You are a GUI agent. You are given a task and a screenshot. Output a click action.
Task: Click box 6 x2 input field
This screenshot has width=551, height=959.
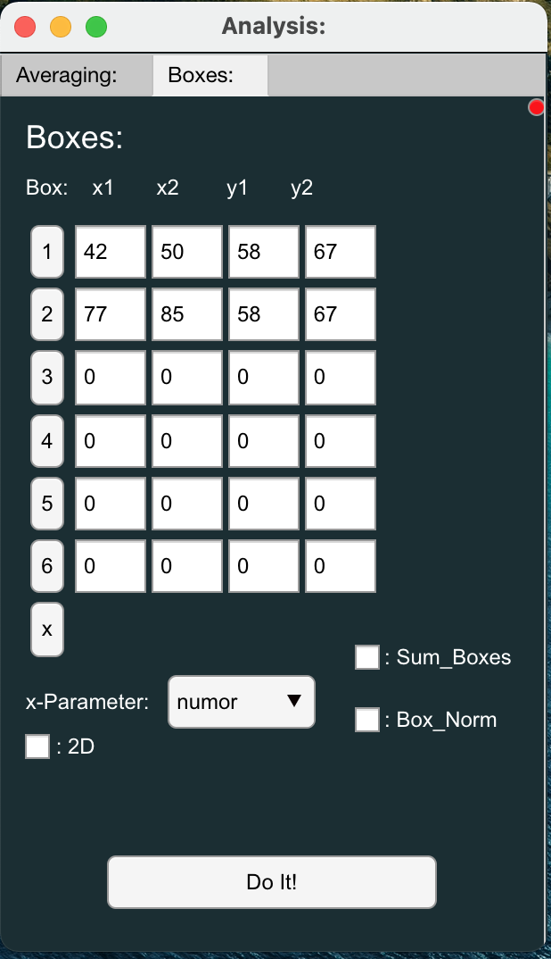[x=187, y=566]
